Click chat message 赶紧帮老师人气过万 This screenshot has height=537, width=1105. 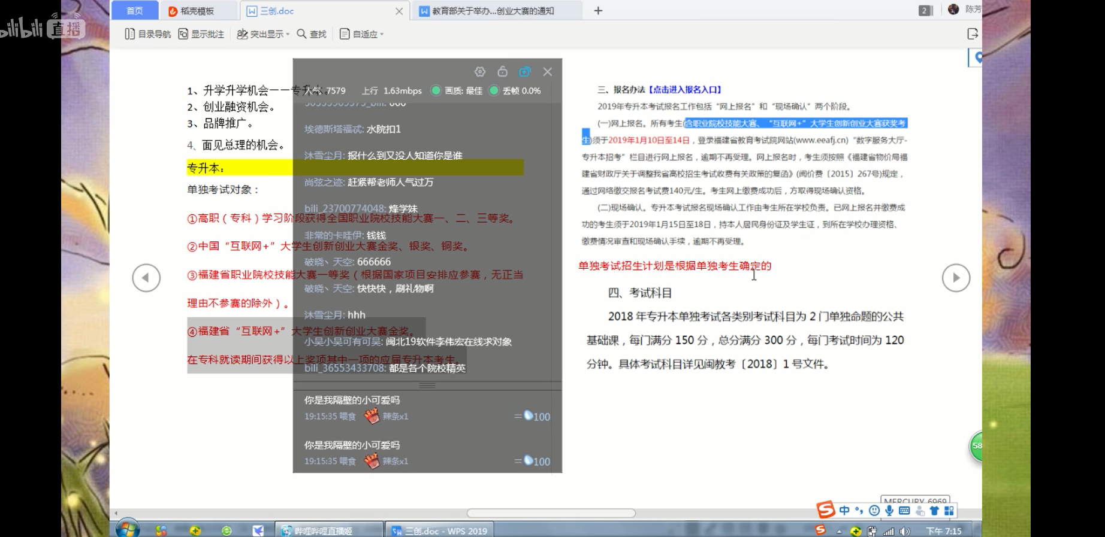click(x=390, y=182)
